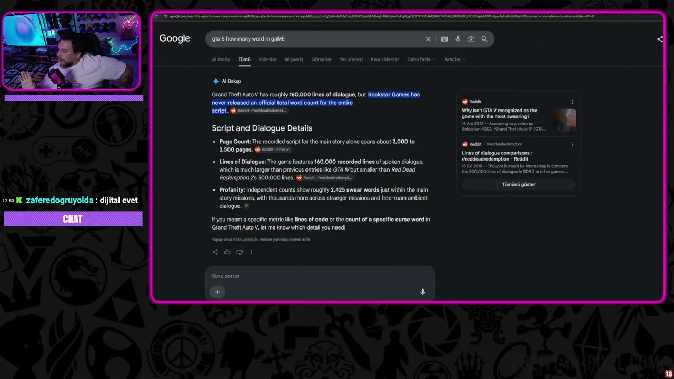This screenshot has width=674, height=379.
Task: Click the Tümünü göster button
Action: [x=519, y=185]
